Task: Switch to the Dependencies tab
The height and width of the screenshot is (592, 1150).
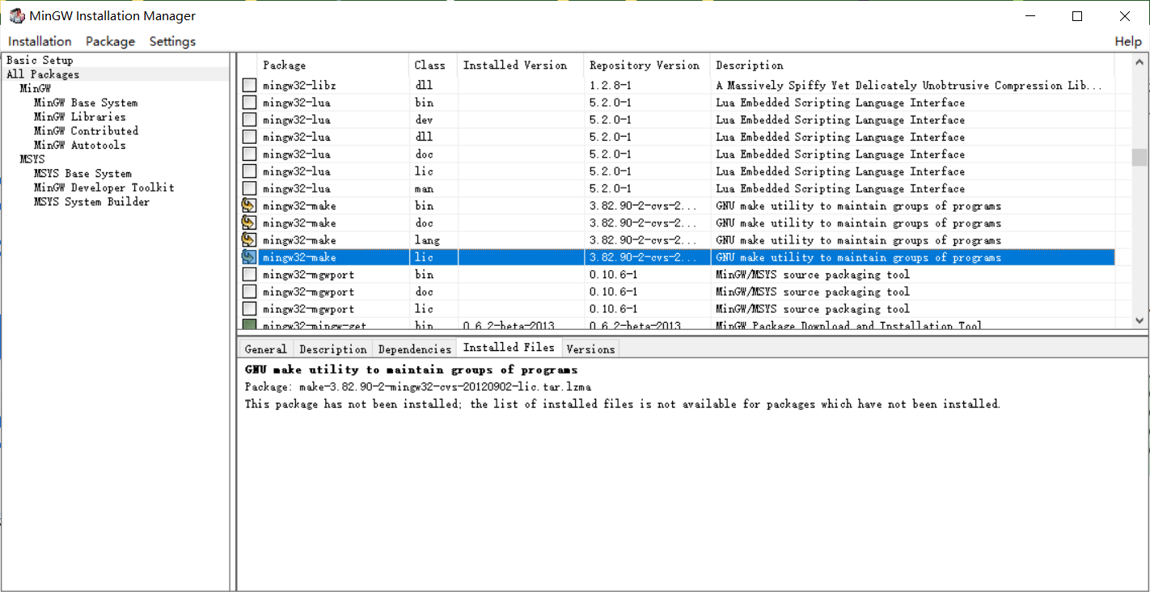Action: coord(414,349)
